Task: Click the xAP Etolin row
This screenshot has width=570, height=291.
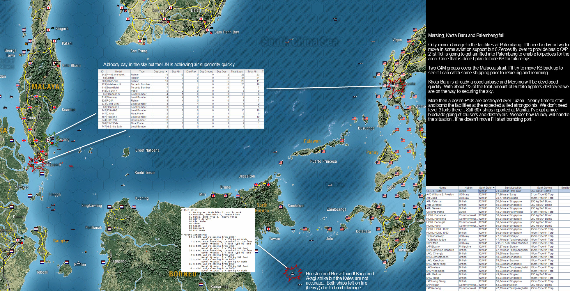Action: (x=498, y=243)
